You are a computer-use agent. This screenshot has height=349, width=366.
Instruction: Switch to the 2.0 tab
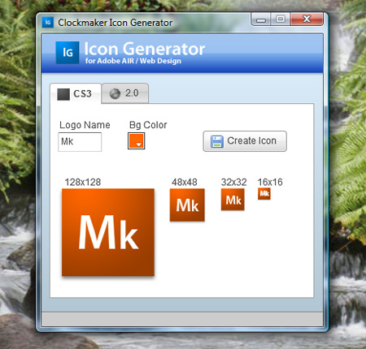click(125, 93)
